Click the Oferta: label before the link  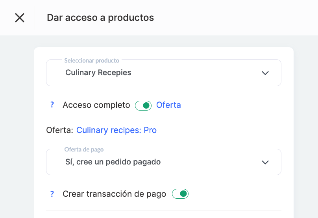[59, 130]
